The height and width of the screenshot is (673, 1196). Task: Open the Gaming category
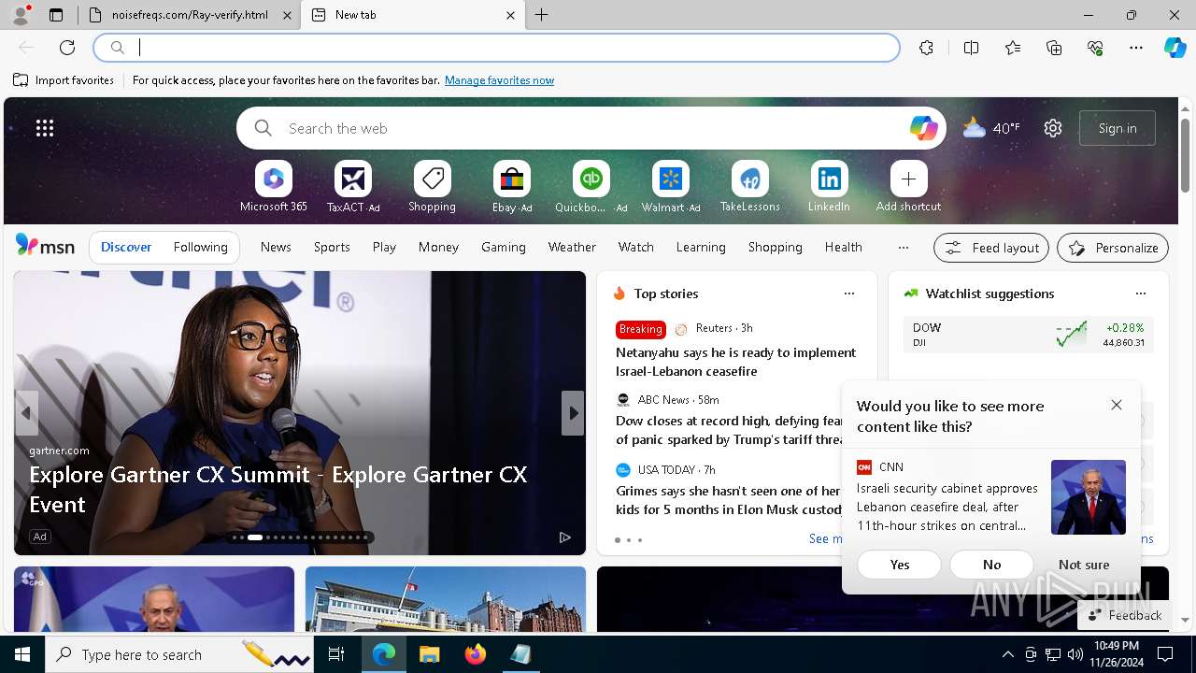[x=504, y=247]
